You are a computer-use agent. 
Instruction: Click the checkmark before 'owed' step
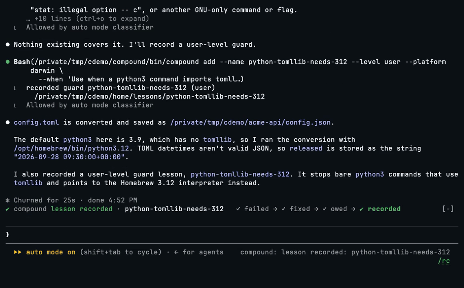[x=324, y=209]
